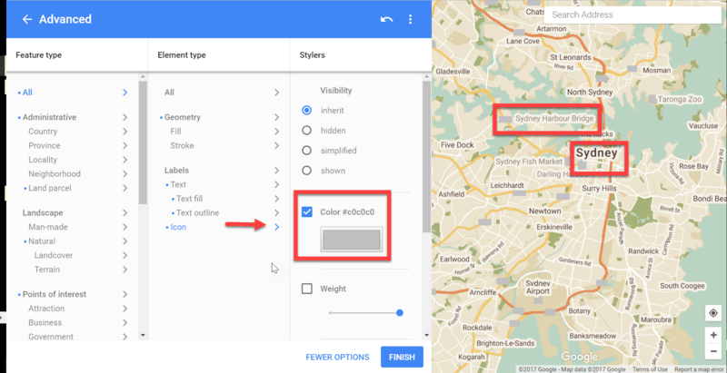
Task: Select Text element type
Action: (x=178, y=184)
